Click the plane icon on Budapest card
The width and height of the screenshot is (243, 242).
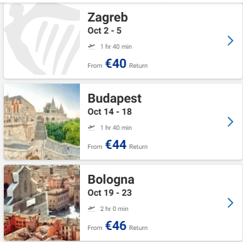[x=91, y=127]
